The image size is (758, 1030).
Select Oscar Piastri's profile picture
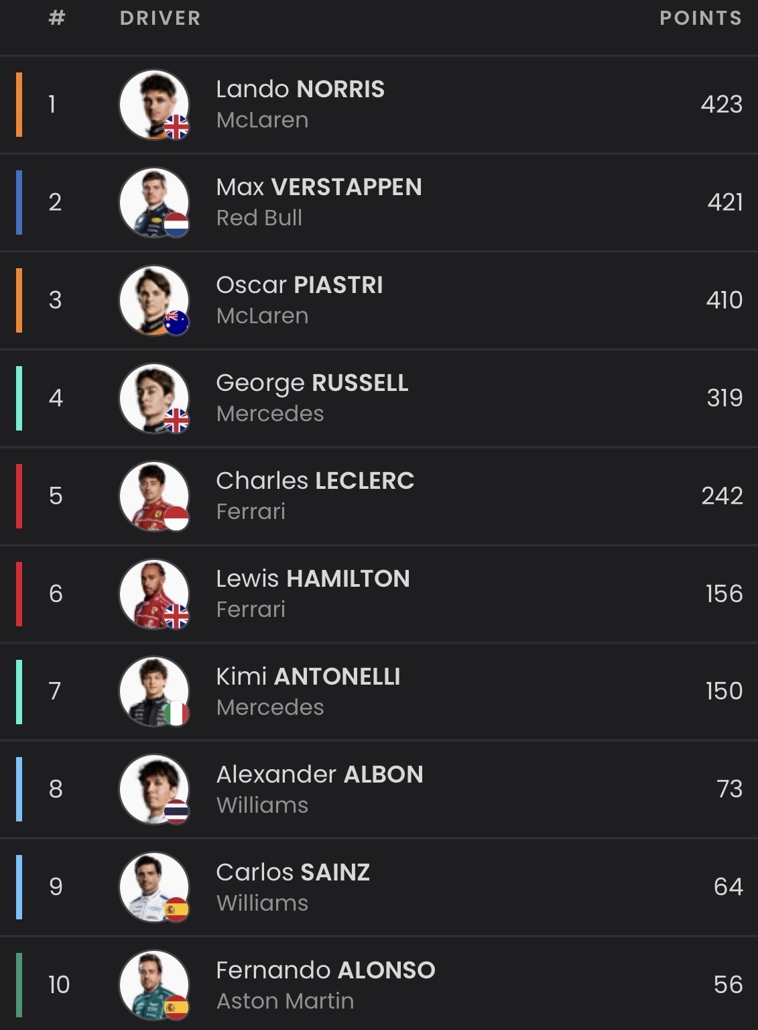click(153, 299)
